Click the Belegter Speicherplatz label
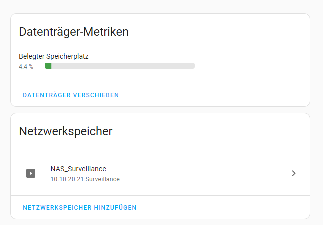This screenshot has height=225, width=323. pos(54,57)
